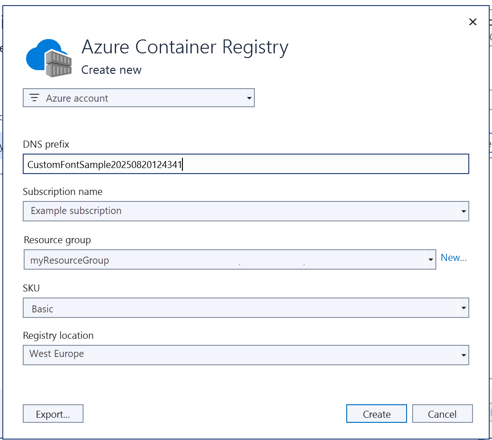Click the Basic SKU field
The height and width of the screenshot is (440, 492).
point(186,308)
